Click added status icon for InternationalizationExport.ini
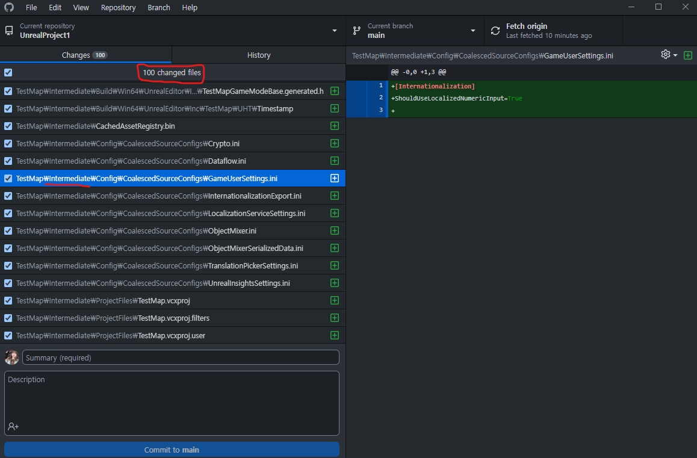 click(x=335, y=196)
